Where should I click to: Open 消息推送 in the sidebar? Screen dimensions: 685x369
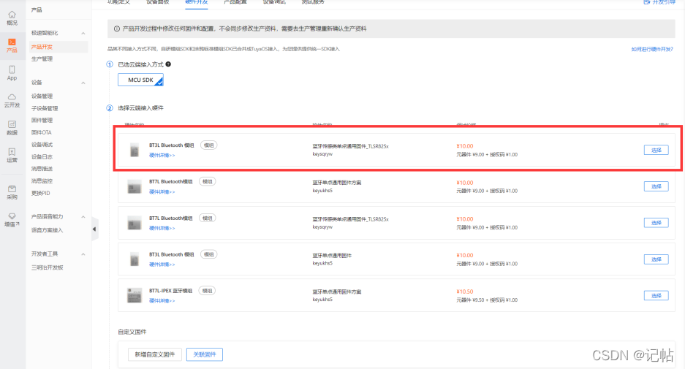[x=42, y=169]
